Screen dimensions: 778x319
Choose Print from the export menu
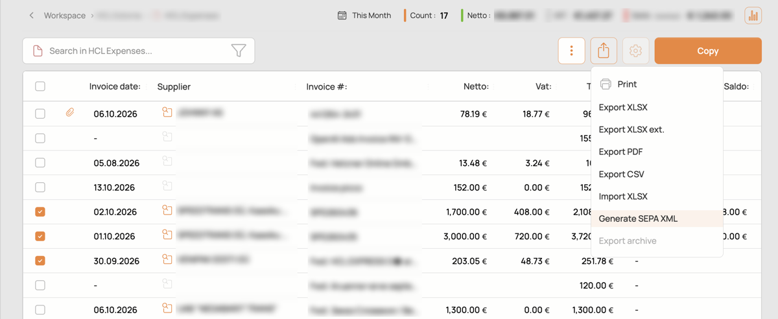pyautogui.click(x=657, y=84)
